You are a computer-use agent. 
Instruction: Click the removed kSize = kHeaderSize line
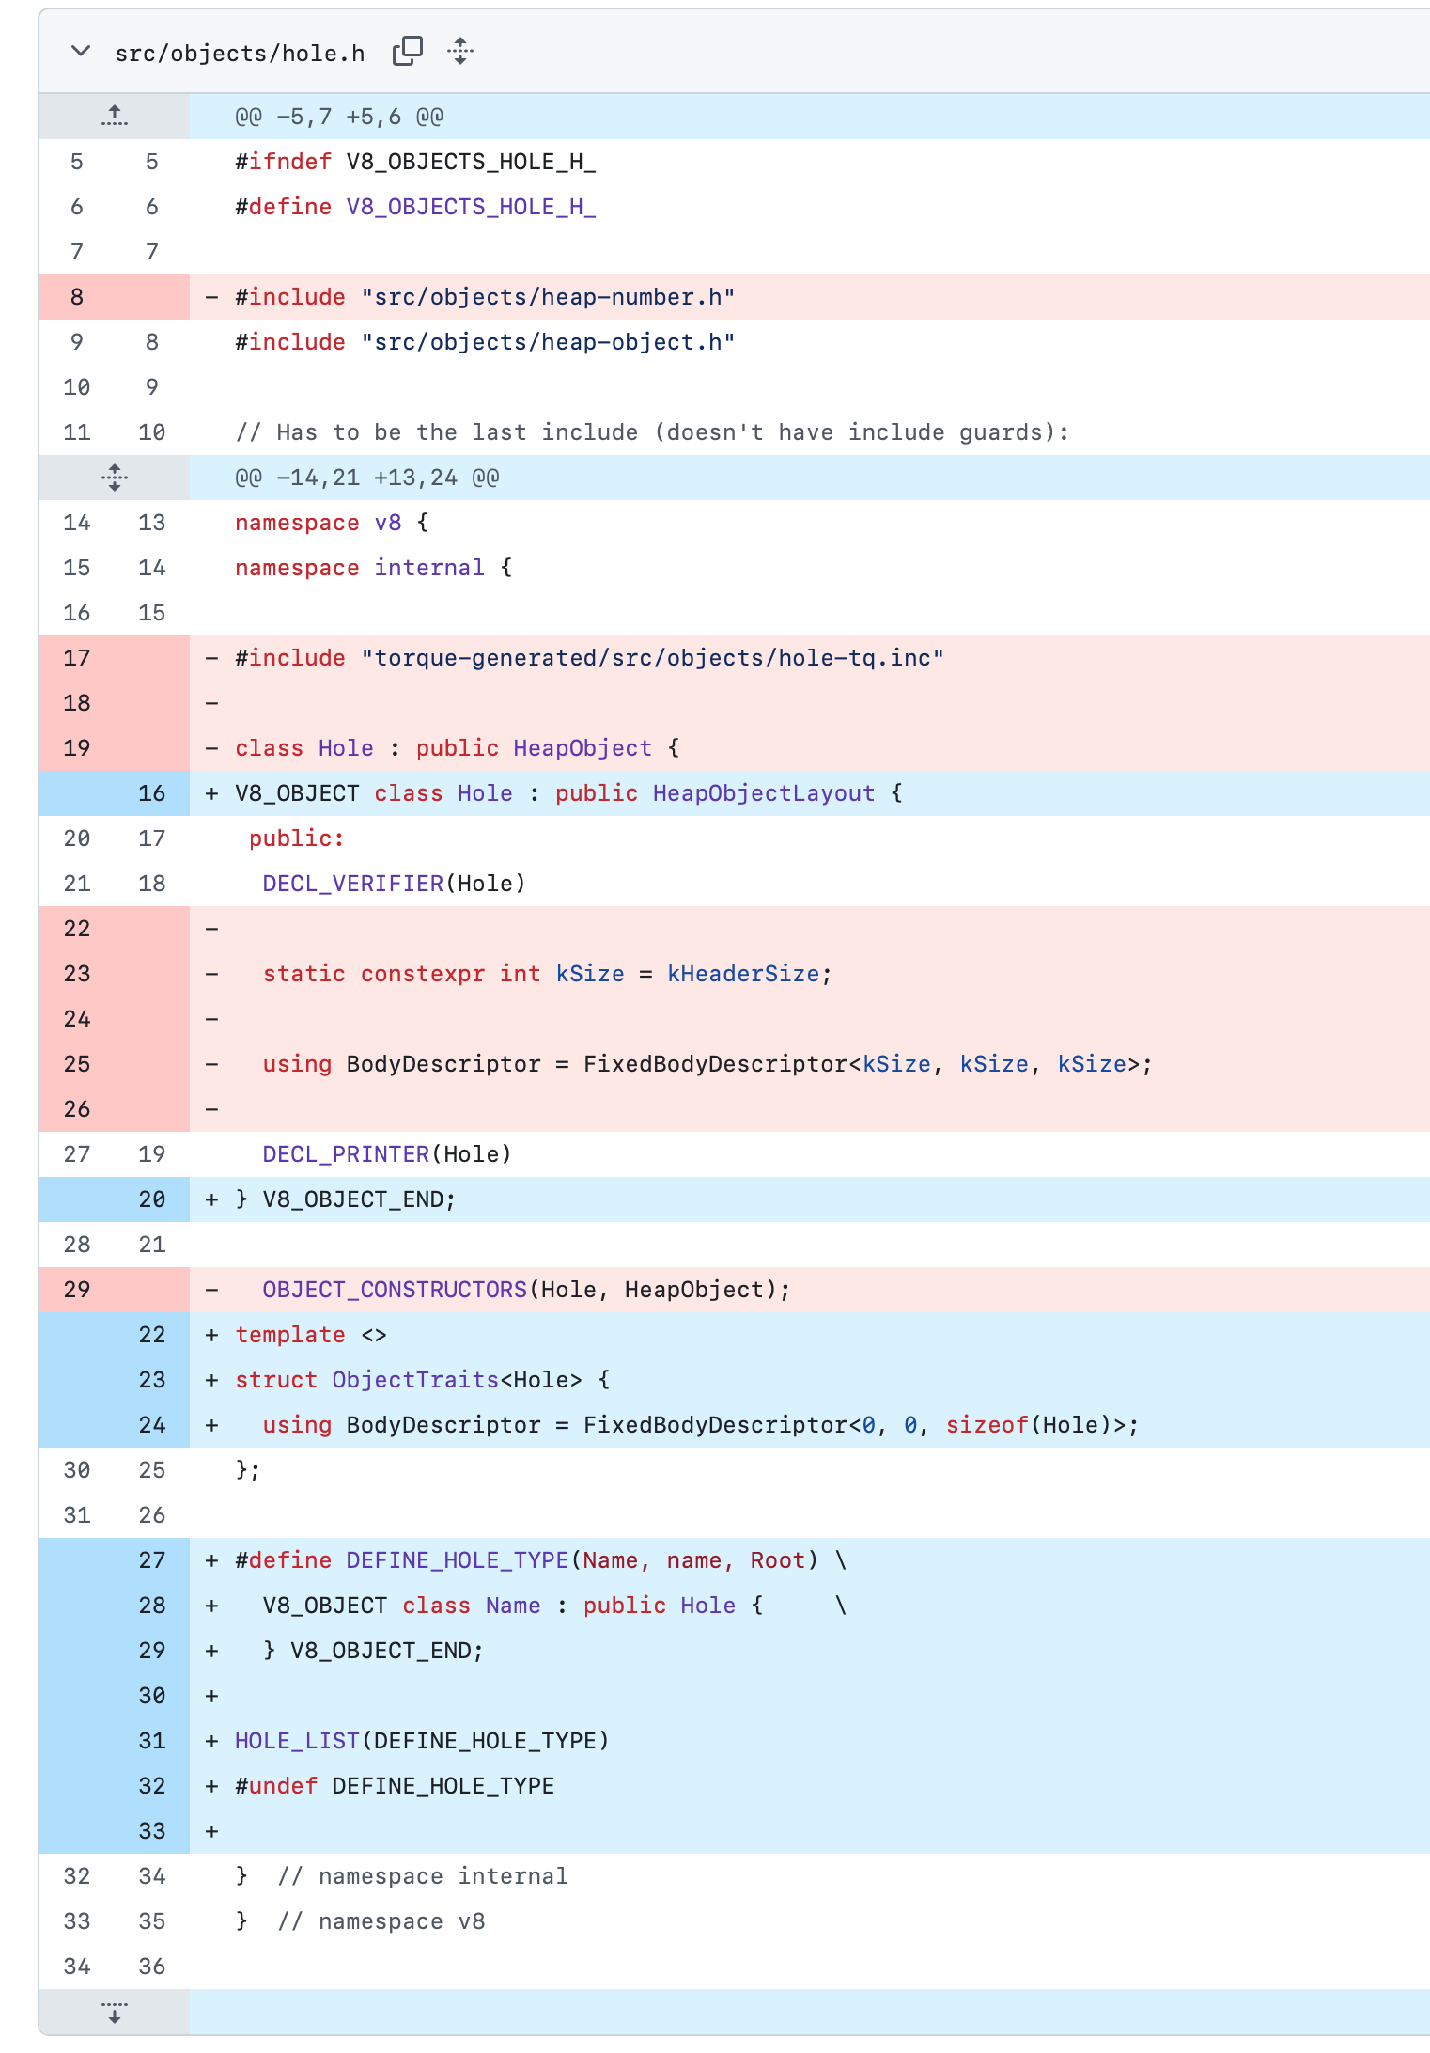[x=547, y=974]
